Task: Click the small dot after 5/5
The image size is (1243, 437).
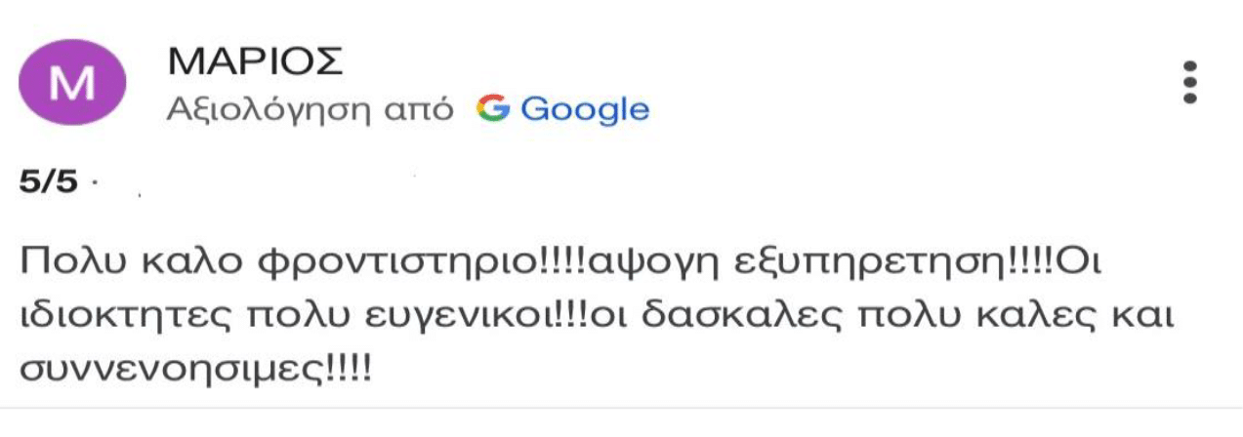Action: (95, 182)
